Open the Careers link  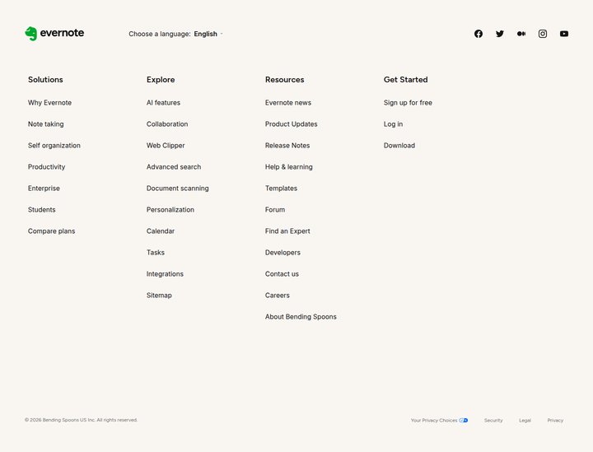(278, 296)
